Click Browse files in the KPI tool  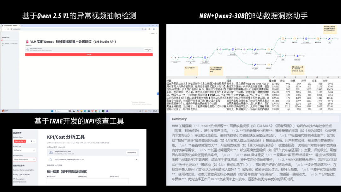click(132, 153)
